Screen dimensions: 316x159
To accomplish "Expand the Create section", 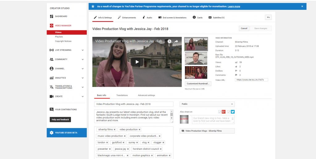I will [83, 96].
